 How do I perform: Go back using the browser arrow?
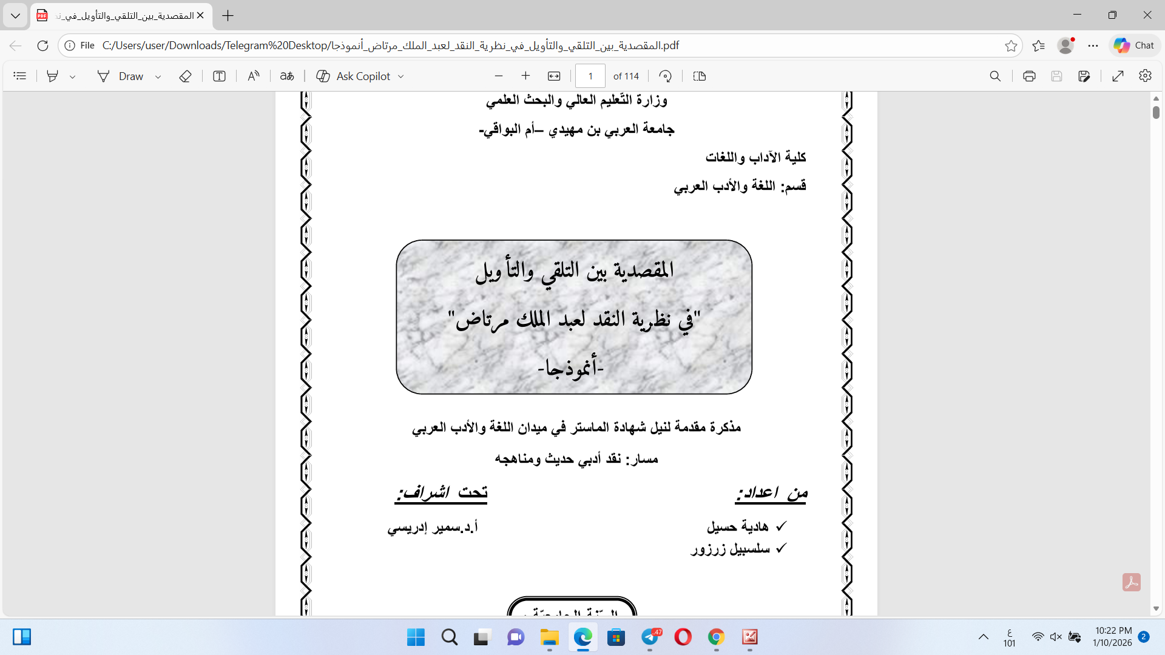point(16,45)
